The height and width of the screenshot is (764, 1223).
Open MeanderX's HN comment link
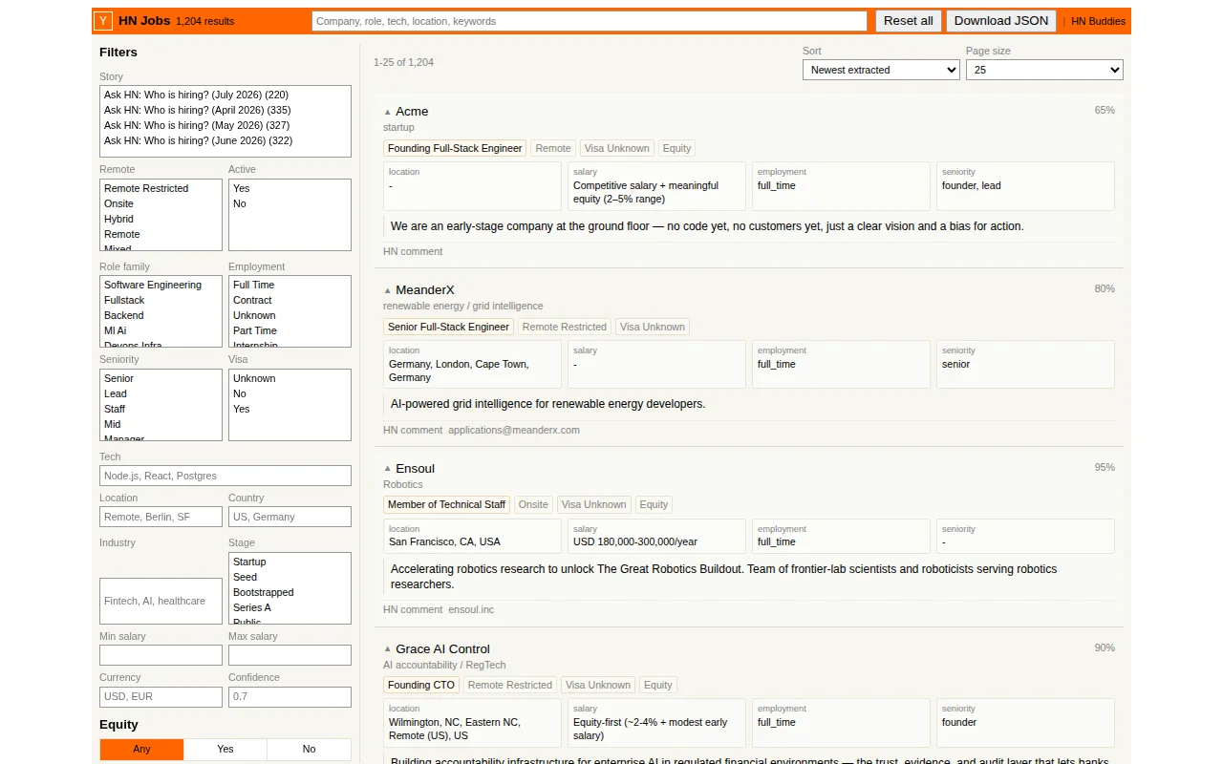[x=413, y=430]
